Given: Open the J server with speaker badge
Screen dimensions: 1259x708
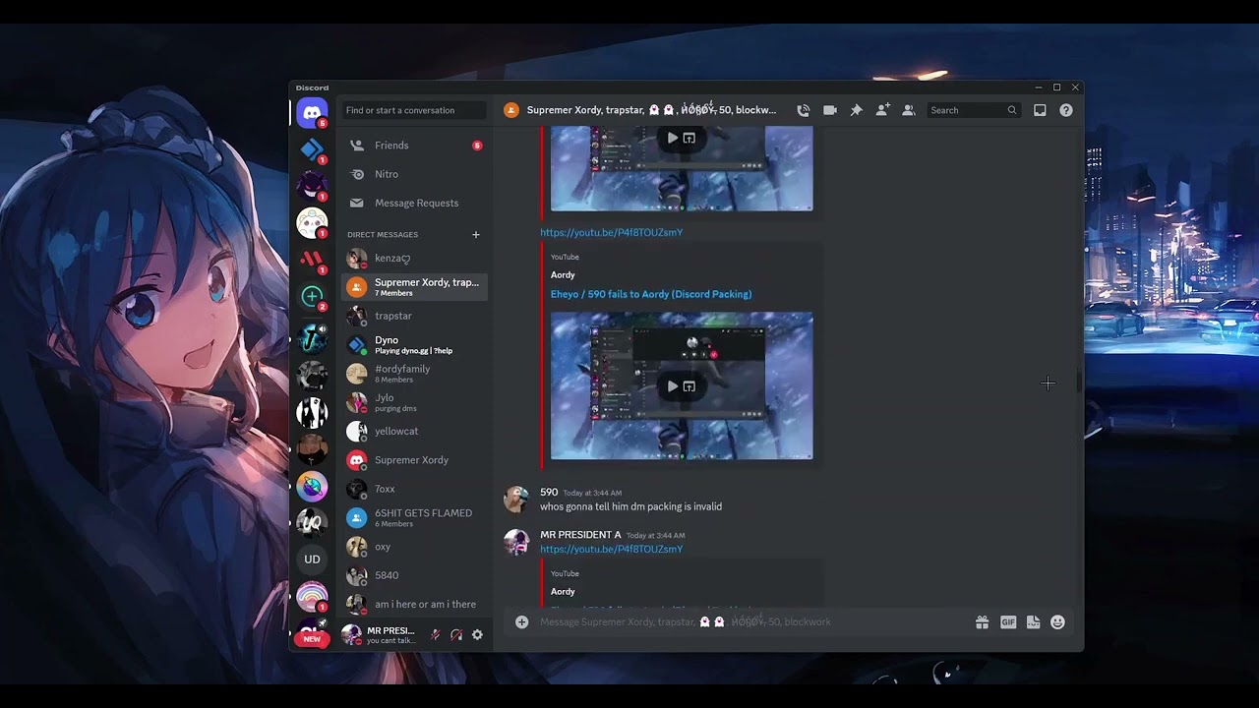Looking at the screenshot, I should tap(312, 338).
